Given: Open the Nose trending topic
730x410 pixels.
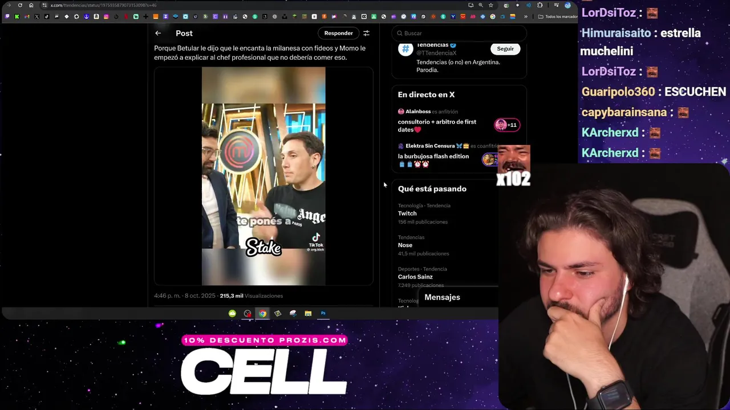Looking at the screenshot, I should point(405,245).
